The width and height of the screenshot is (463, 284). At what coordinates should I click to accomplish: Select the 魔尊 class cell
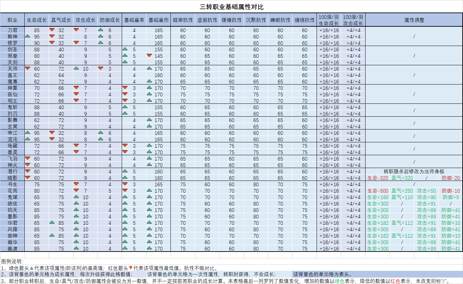click(13, 81)
